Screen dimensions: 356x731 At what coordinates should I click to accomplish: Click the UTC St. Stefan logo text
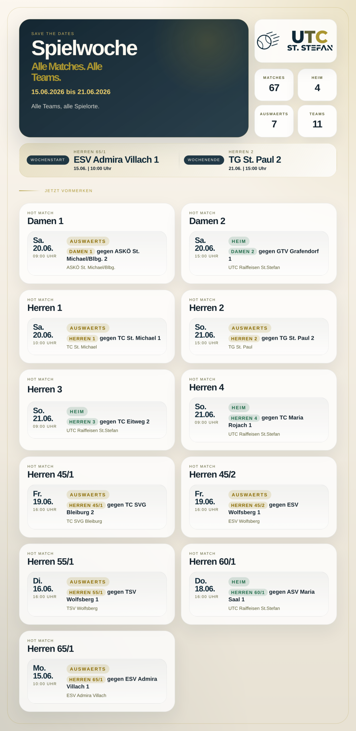coord(310,41)
